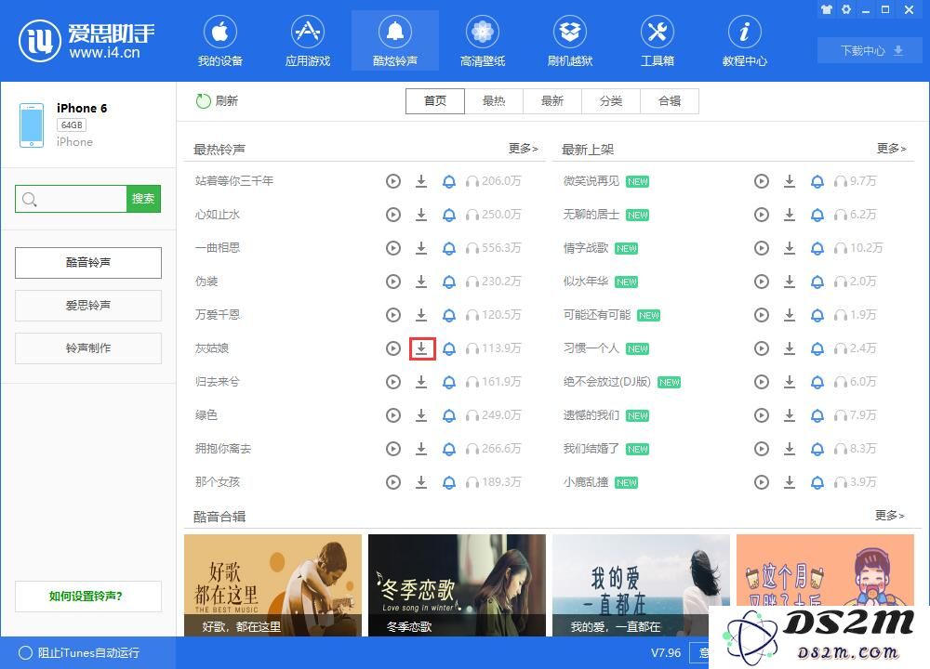Select the 爱思铃声 sidebar button
Screen dimensions: 930x669
pyautogui.click(x=88, y=305)
